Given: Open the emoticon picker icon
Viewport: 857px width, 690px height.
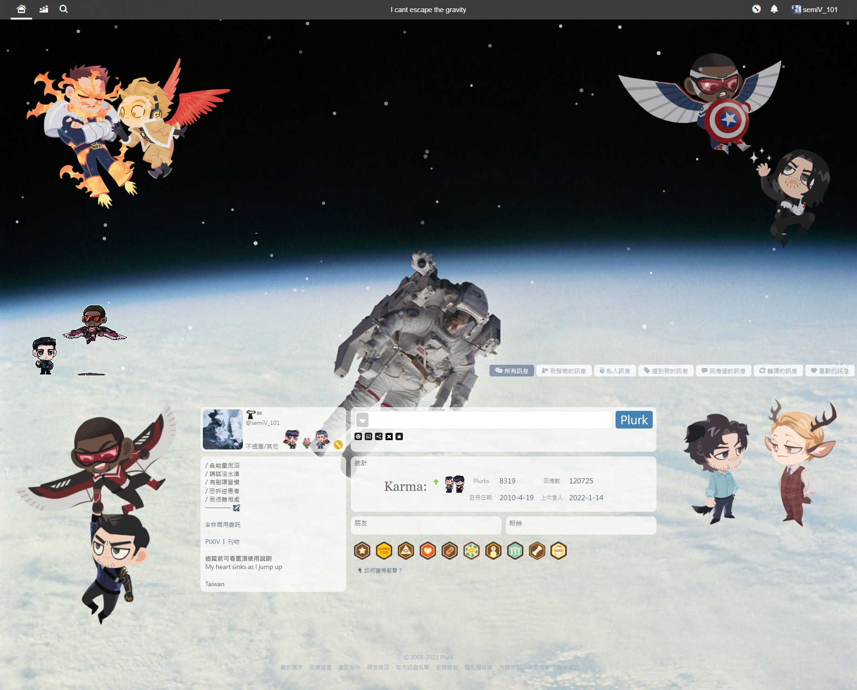Looking at the screenshot, I should point(358,436).
